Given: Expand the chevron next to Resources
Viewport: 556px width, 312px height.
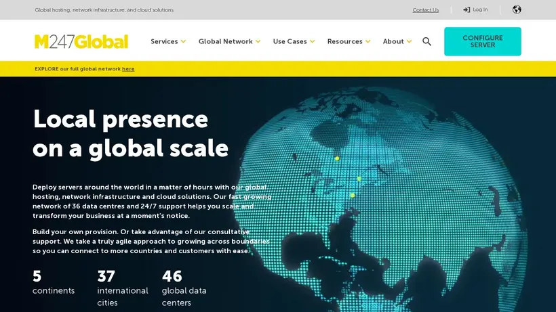Looking at the screenshot, I should pyautogui.click(x=368, y=42).
